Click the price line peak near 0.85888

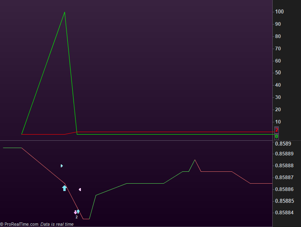pyautogui.click(x=195, y=160)
